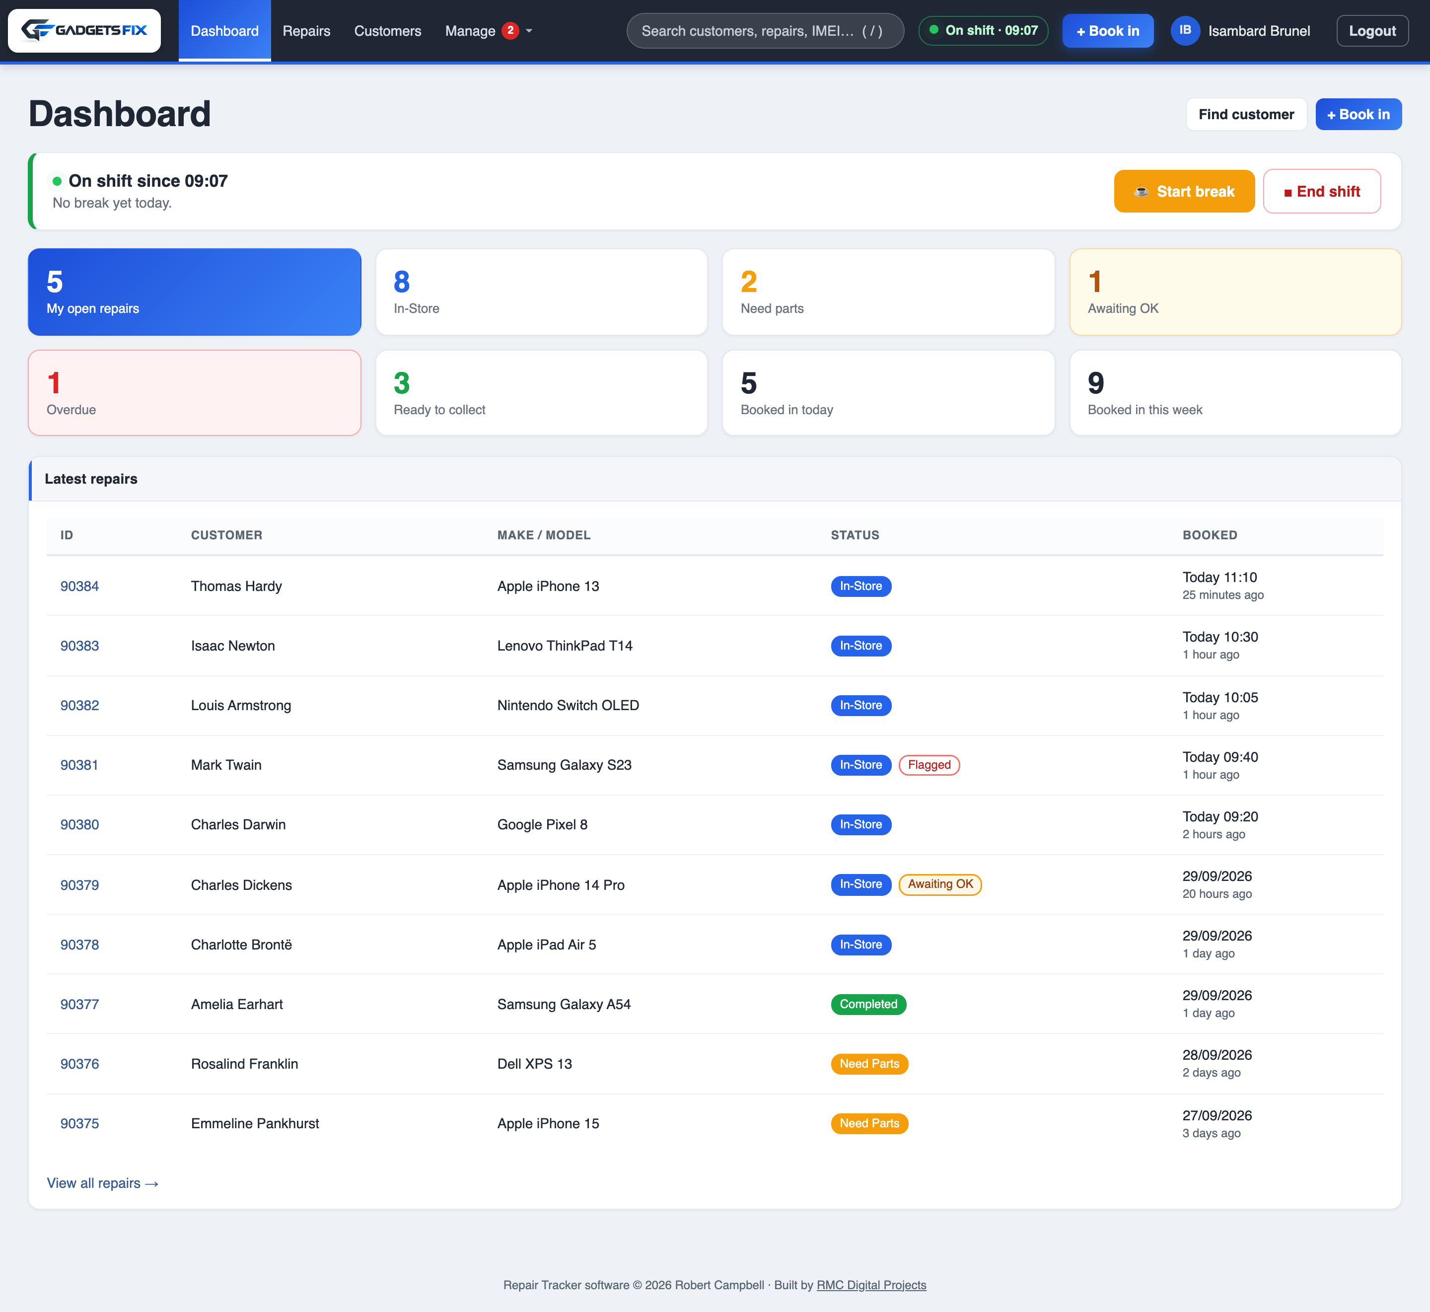Click the On shift 09:07 status pill

click(x=983, y=30)
